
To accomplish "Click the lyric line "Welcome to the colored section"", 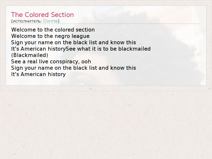I will [x=53, y=30].
